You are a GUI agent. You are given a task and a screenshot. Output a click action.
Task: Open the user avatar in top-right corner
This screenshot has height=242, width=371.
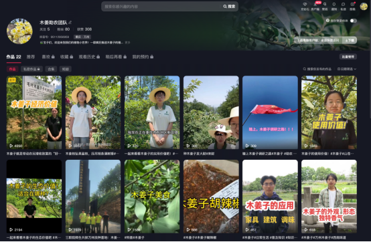(364, 7)
